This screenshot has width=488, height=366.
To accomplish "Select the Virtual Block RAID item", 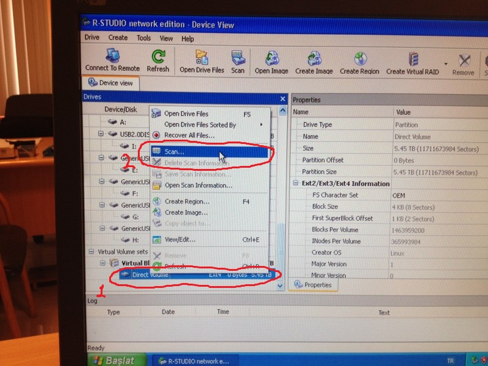I will pyautogui.click(x=129, y=264).
